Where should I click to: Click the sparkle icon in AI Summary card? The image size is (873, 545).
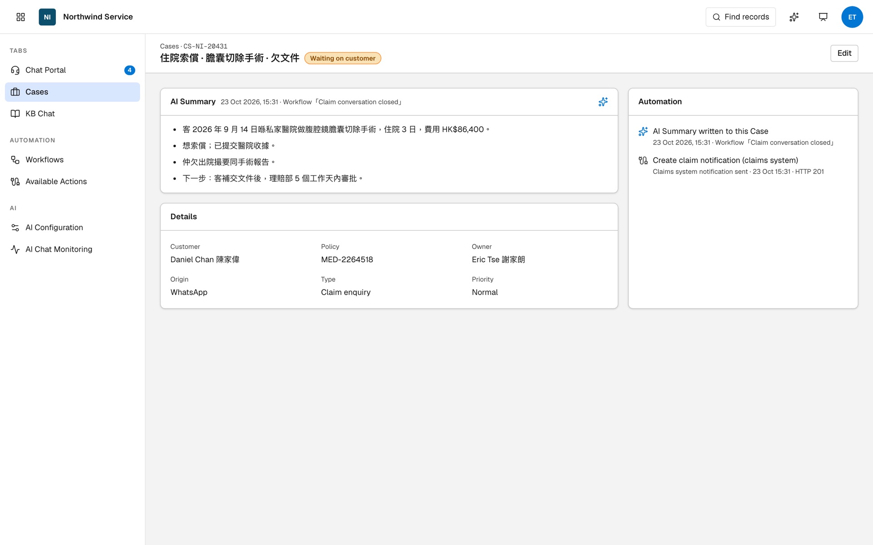point(603,102)
